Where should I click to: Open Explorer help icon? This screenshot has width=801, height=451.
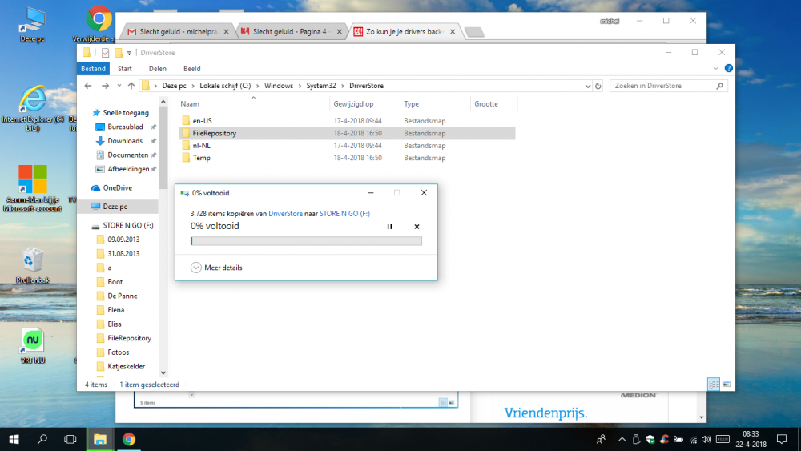coord(728,68)
